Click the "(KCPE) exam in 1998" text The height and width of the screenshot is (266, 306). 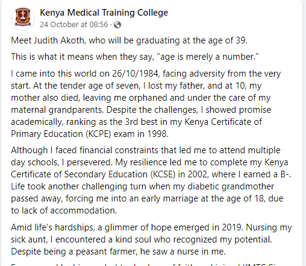[x=127, y=134]
